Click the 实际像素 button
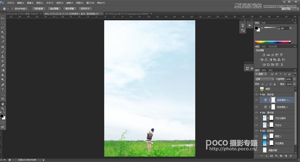This screenshot has width=300, height=162. pos(39,9)
